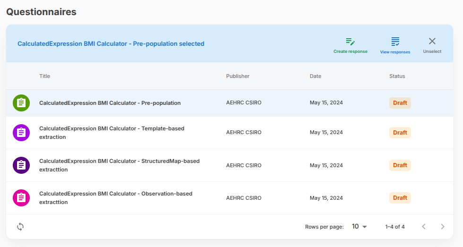The width and height of the screenshot is (463, 247).
Task: Go to the next page arrow
Action: 443,227
